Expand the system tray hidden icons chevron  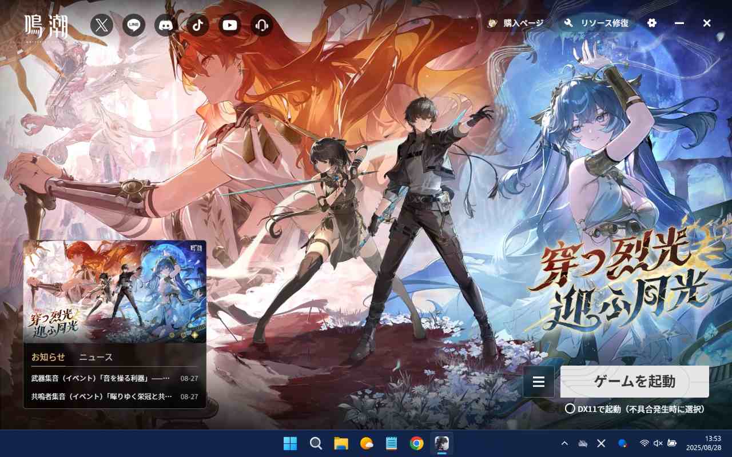(x=564, y=443)
